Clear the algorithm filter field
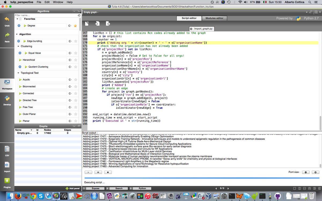 point(79,15)
